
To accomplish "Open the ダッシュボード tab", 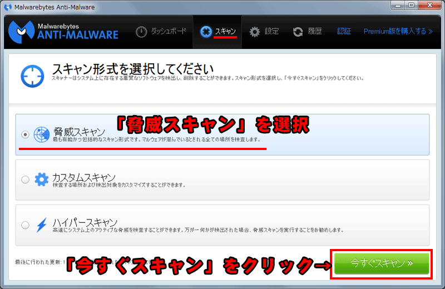I will 161,32.
